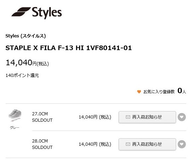Click the 140ポイント還元 points text
The image size is (193, 163).
[22, 75]
